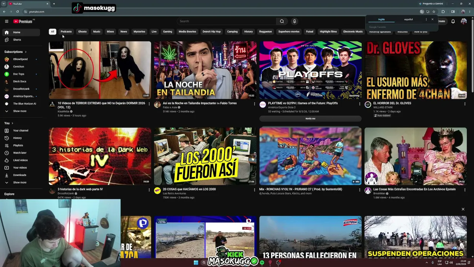474x267 pixels.
Task: Open History in the sidebar
Action: coord(21,138)
